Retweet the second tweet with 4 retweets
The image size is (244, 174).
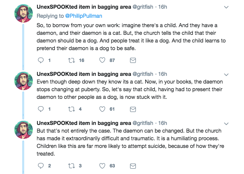71,109
